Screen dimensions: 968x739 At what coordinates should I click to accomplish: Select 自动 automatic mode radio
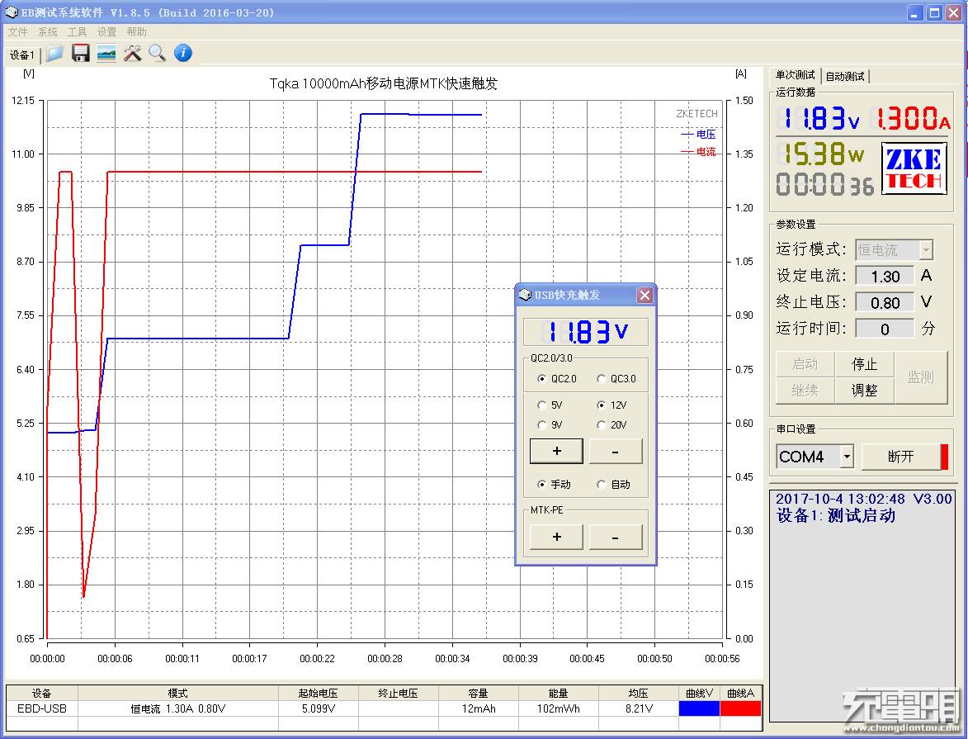point(601,485)
